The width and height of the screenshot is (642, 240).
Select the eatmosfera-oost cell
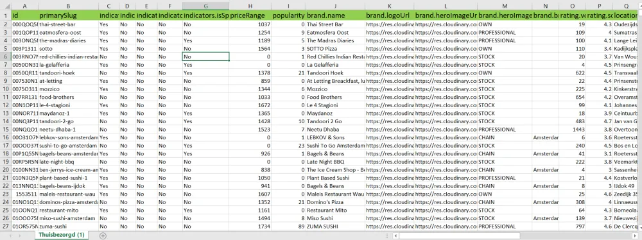68,32
